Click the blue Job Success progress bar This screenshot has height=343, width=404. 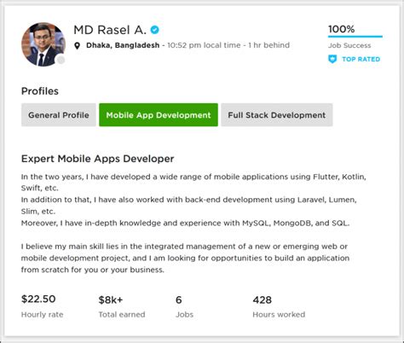click(355, 37)
